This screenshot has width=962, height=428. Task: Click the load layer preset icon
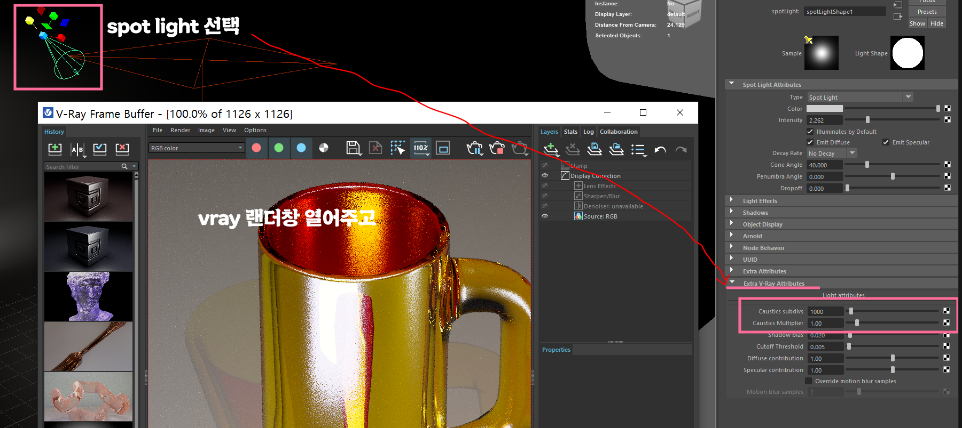click(x=616, y=149)
